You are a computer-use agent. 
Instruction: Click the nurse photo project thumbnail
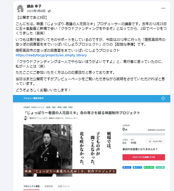pos(48,150)
